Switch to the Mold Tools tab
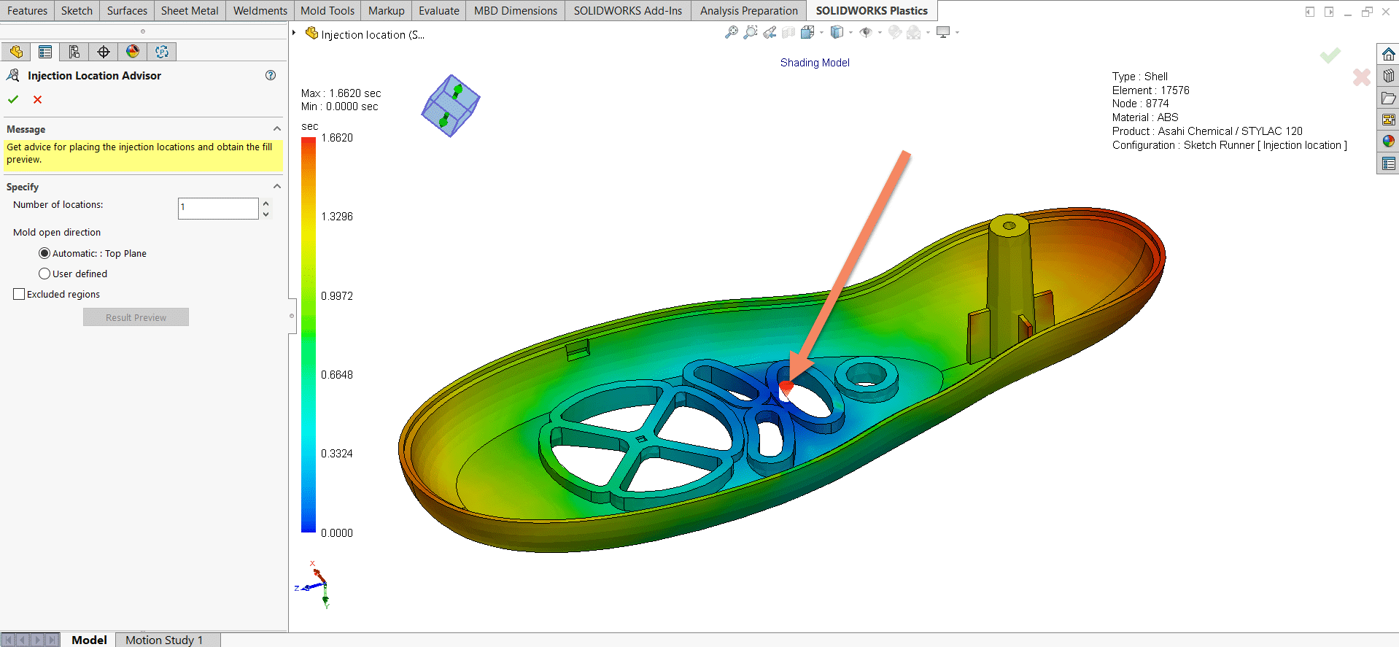Image resolution: width=1399 pixels, height=647 pixels. (327, 11)
